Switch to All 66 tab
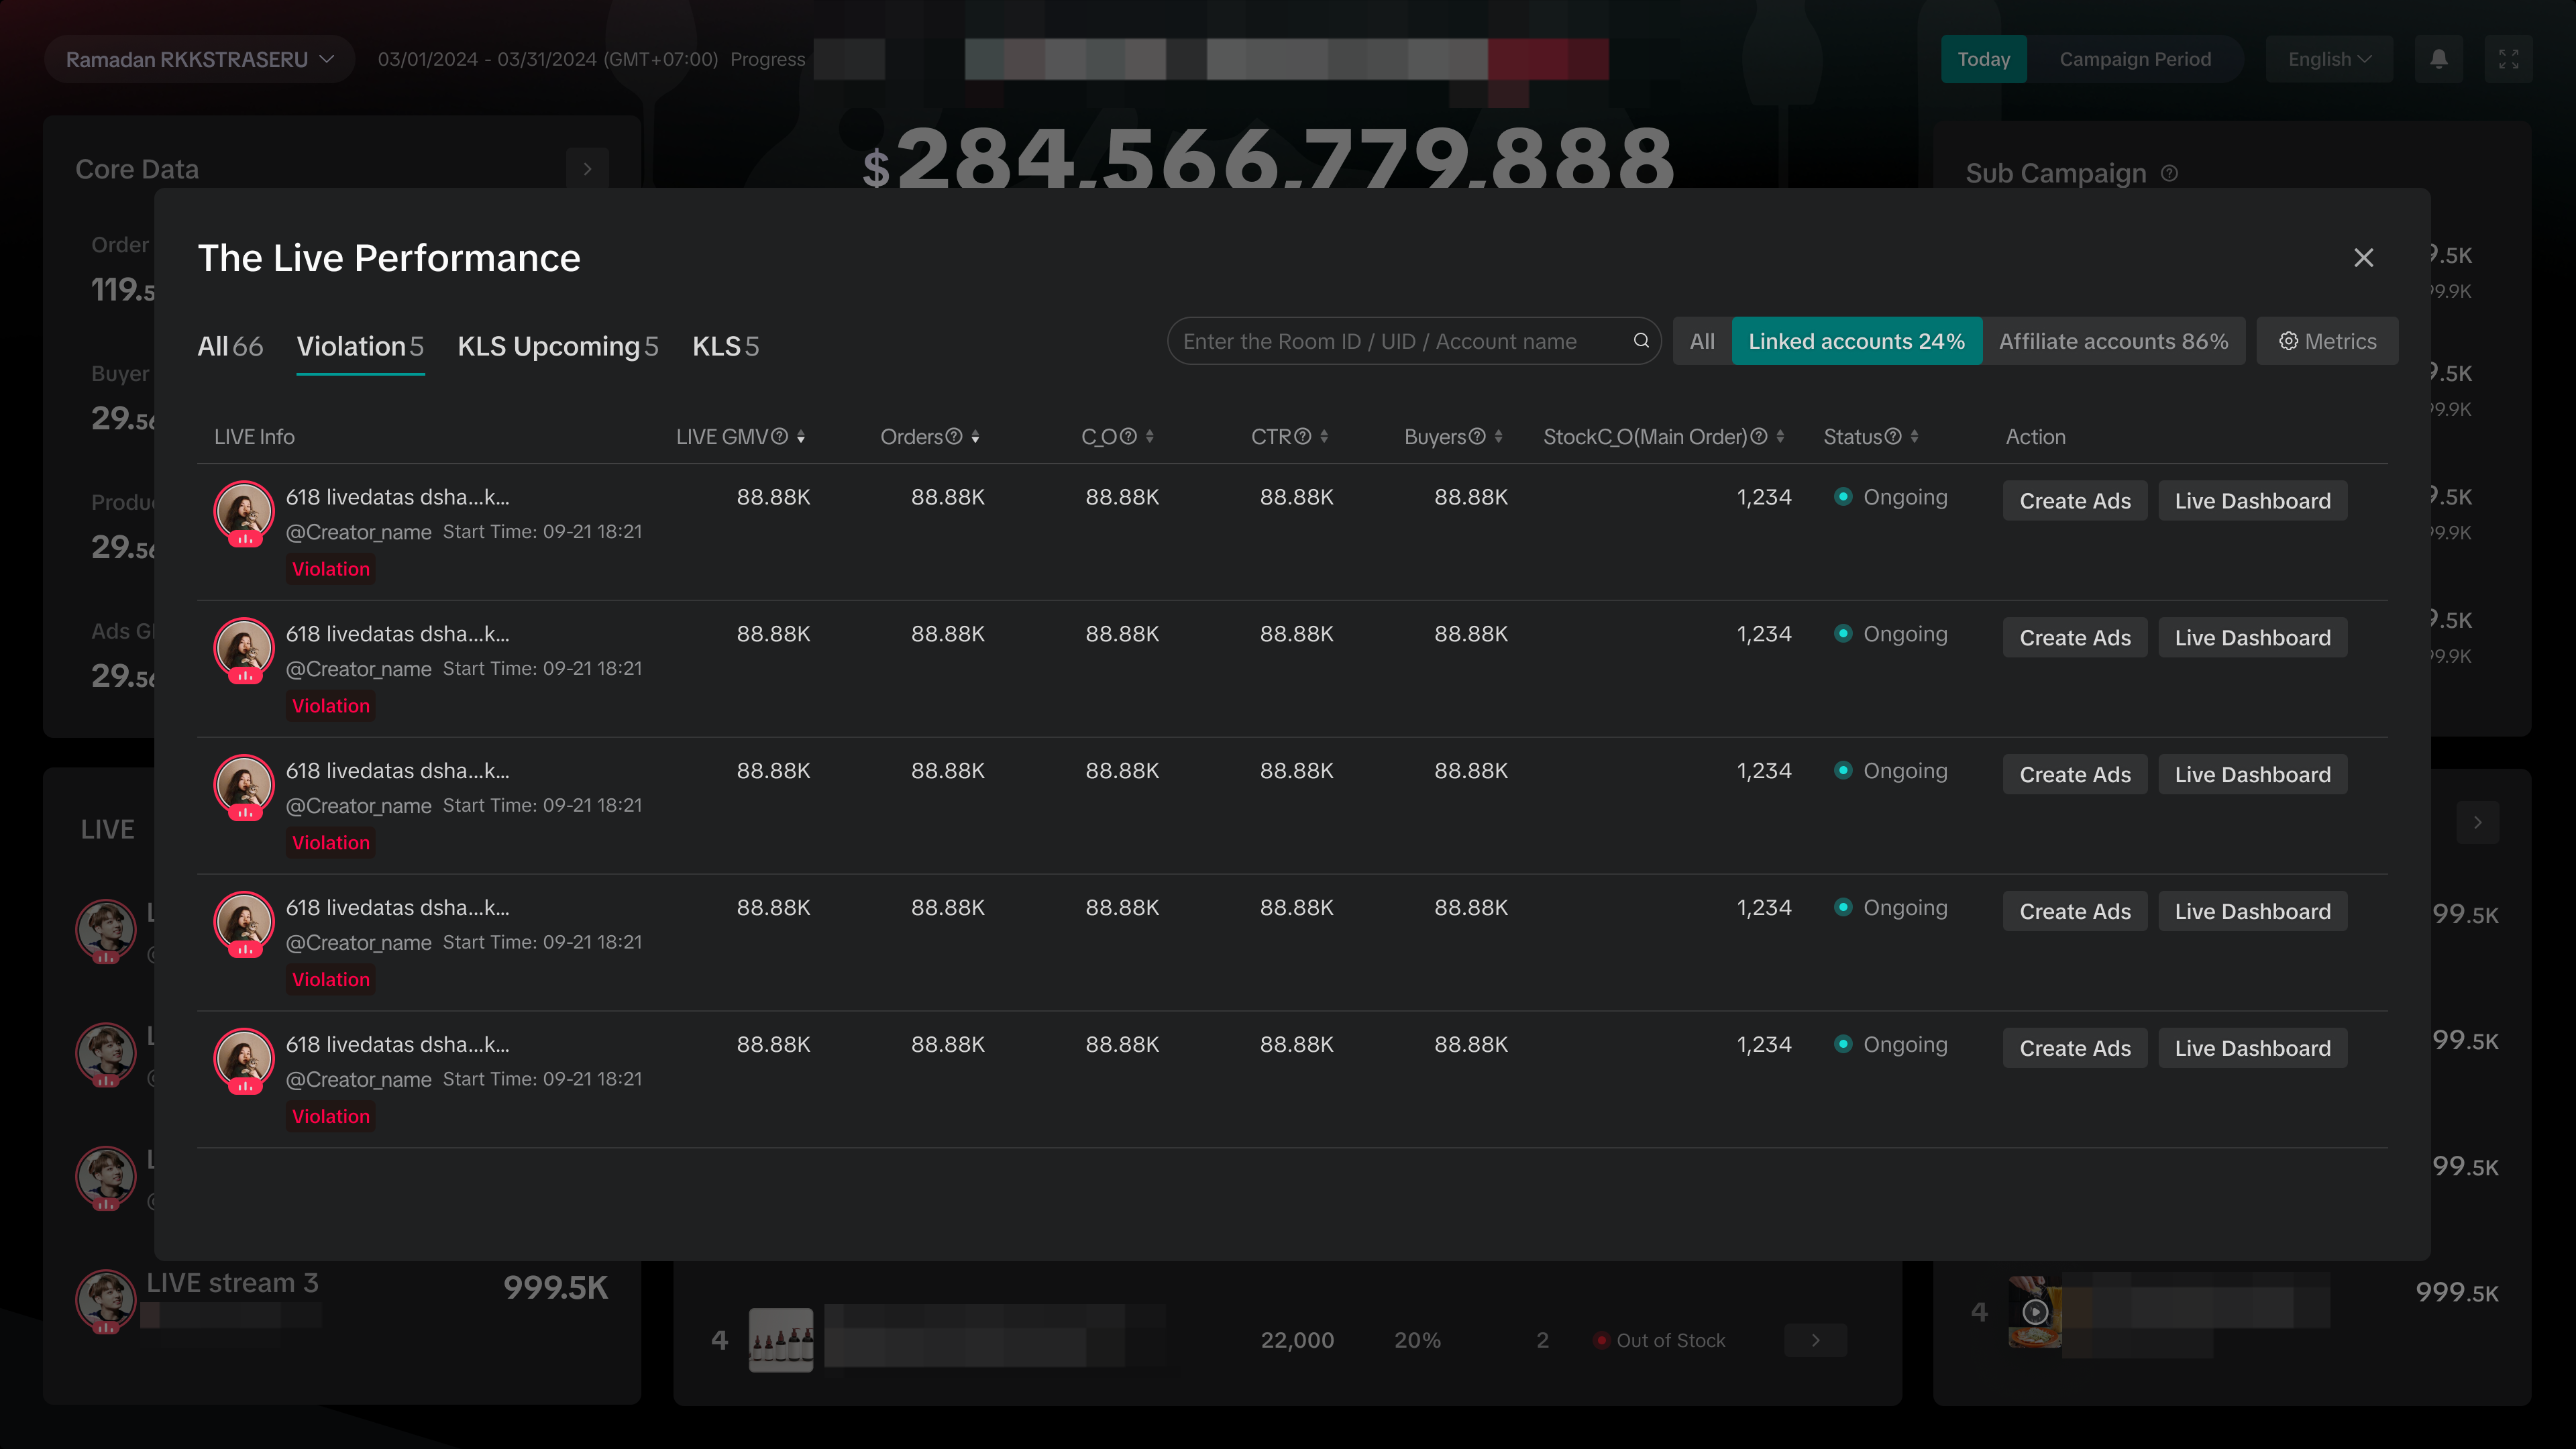 230,346
